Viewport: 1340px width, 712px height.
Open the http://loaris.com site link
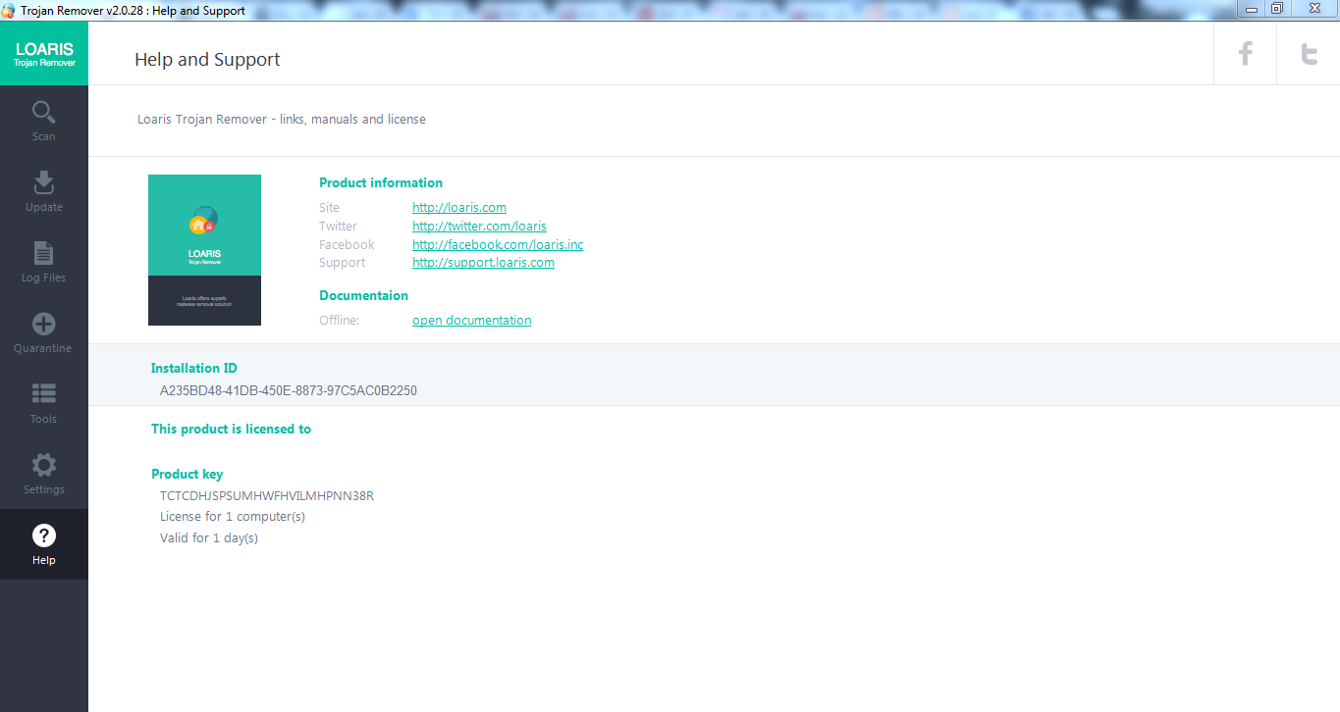(x=459, y=208)
